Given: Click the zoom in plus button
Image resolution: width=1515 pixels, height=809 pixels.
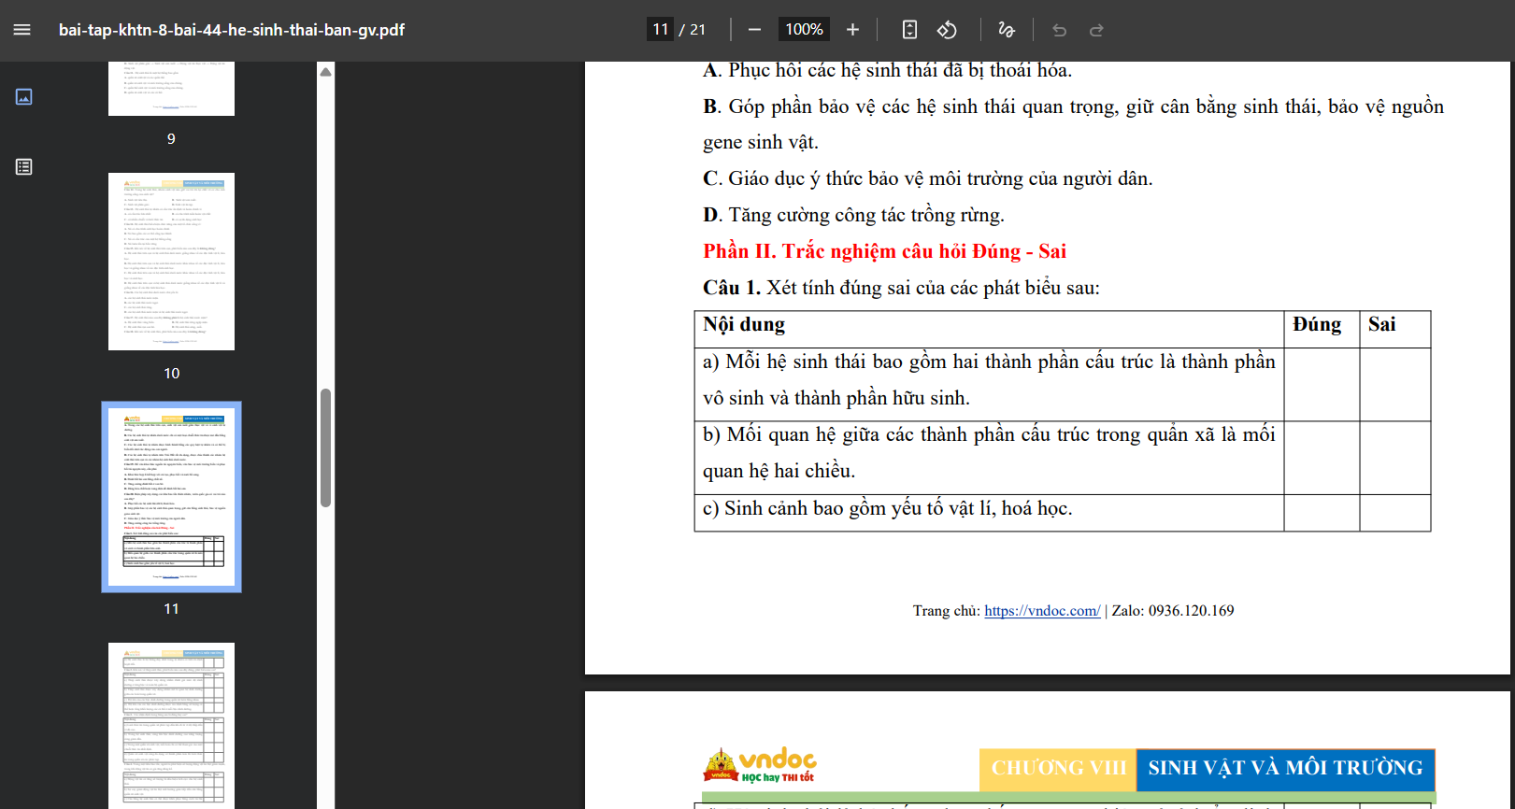Looking at the screenshot, I should (852, 30).
